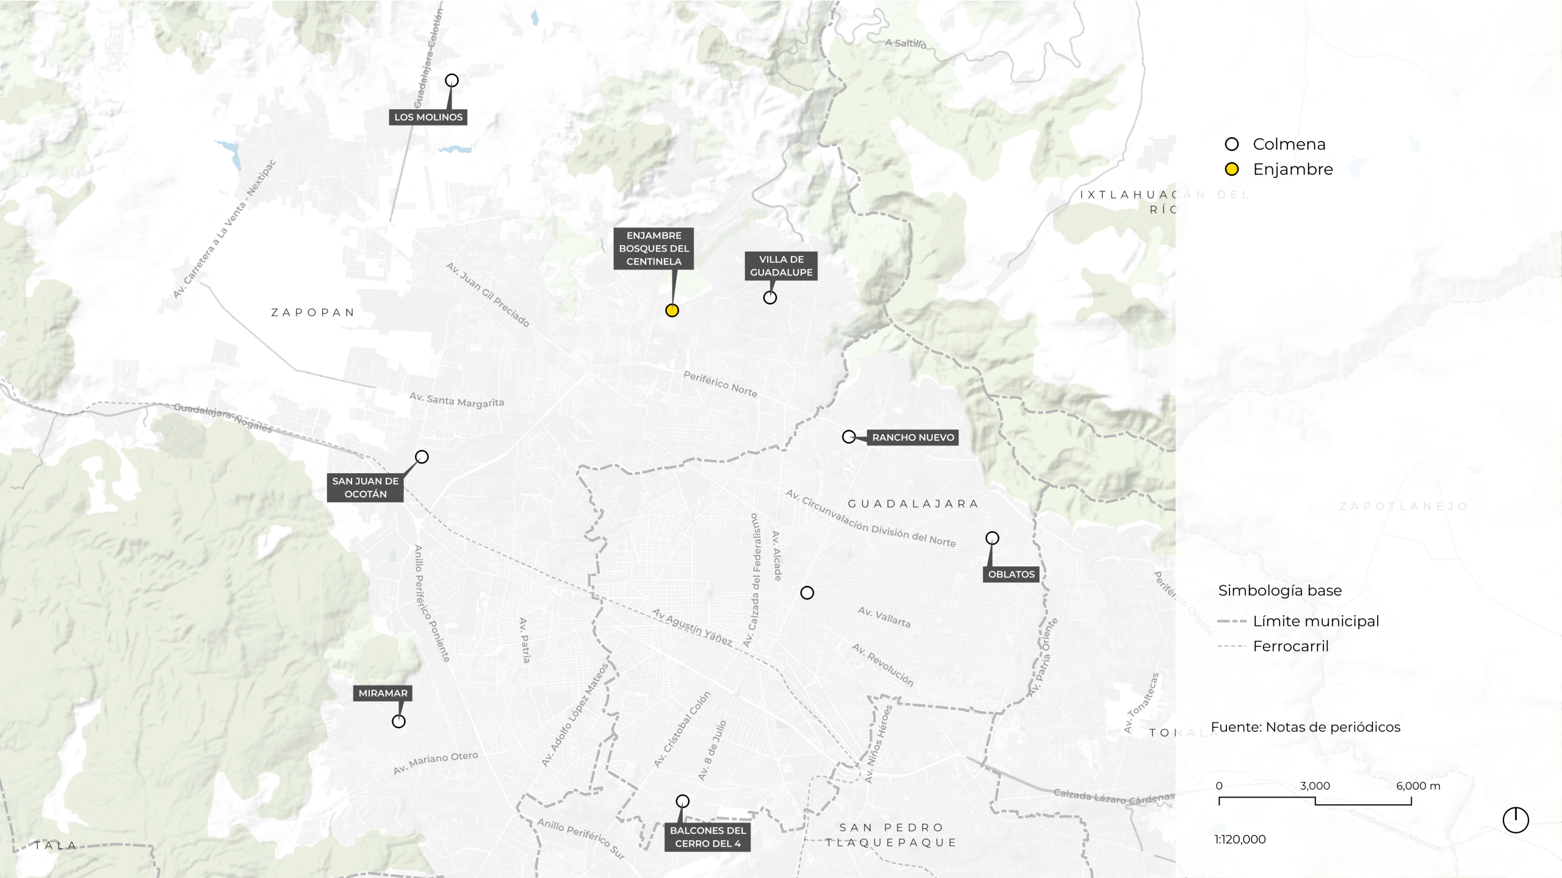This screenshot has width=1562, height=878.
Task: Select the Villa de Guadalupe colmena marker
Action: [770, 298]
